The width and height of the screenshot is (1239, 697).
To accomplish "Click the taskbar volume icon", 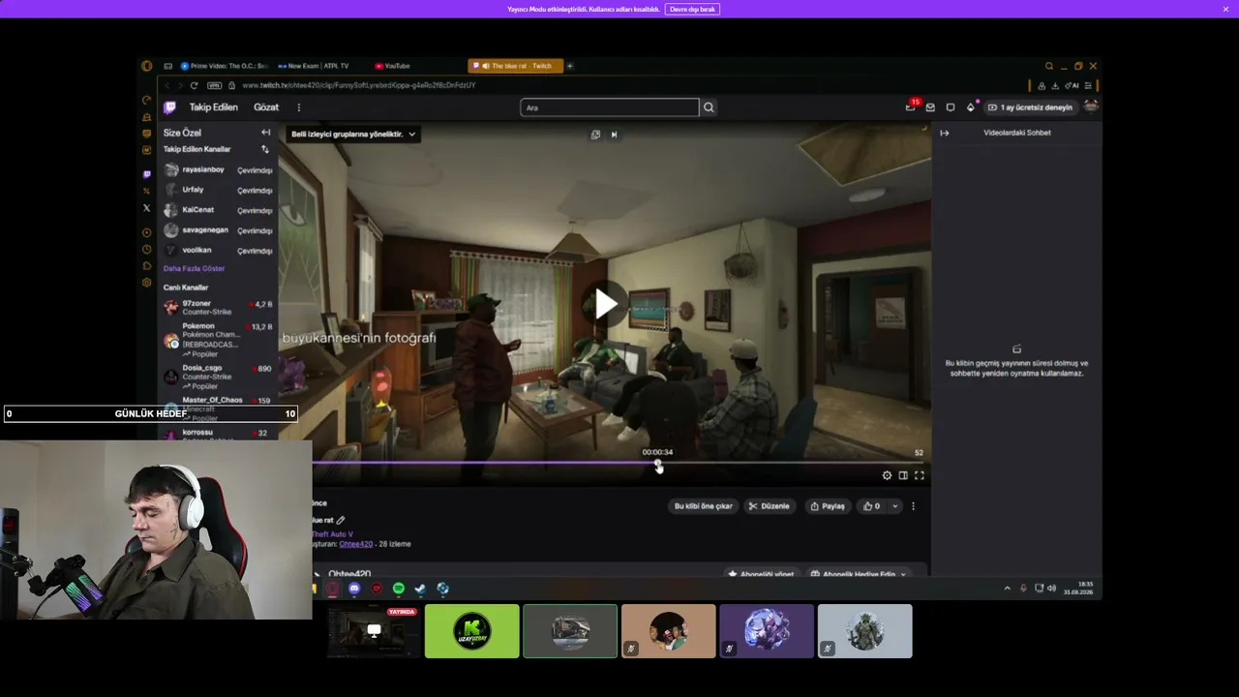I will point(1052,589).
